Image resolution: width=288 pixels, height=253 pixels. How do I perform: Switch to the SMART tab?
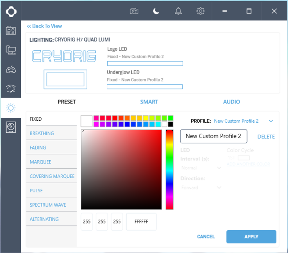(x=149, y=102)
